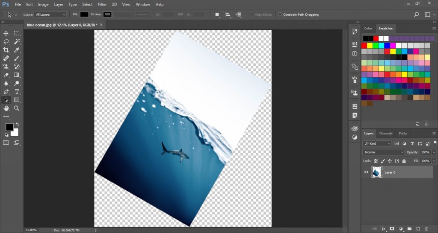This screenshot has height=233, width=438.
Task: Expand the Opacity slider dropdown
Action: coord(434,152)
